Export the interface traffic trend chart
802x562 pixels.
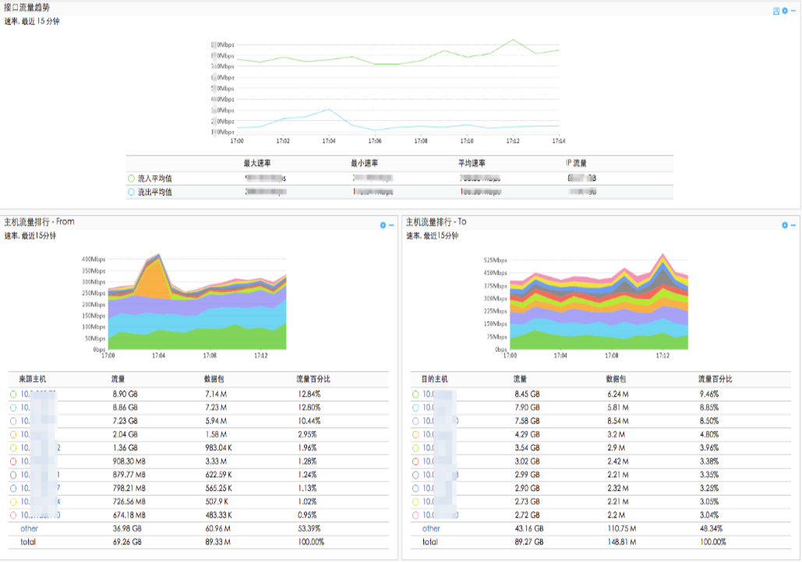coord(776,11)
